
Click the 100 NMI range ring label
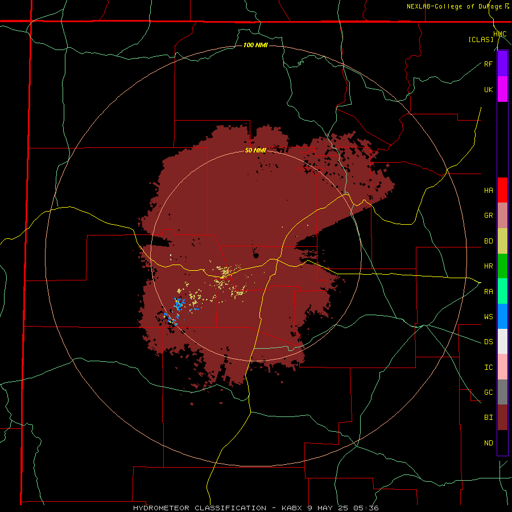coord(255,45)
